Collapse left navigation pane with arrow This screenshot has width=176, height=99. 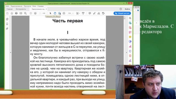(x=10, y=53)
